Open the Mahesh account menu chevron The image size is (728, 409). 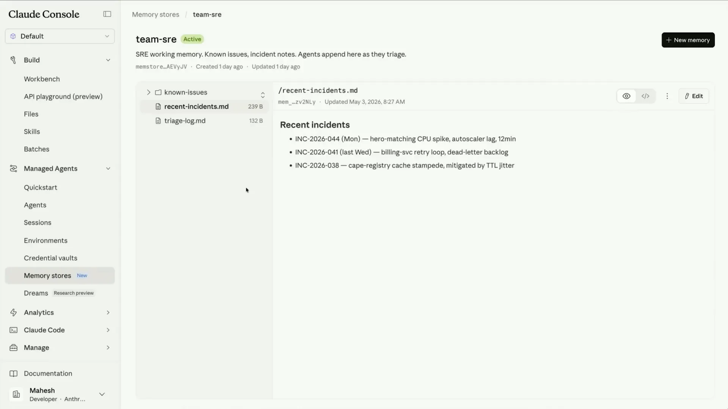pyautogui.click(x=102, y=394)
